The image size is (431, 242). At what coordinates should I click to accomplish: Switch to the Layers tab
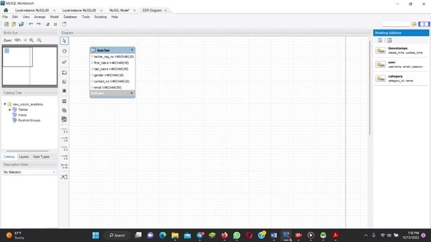pyautogui.click(x=24, y=157)
